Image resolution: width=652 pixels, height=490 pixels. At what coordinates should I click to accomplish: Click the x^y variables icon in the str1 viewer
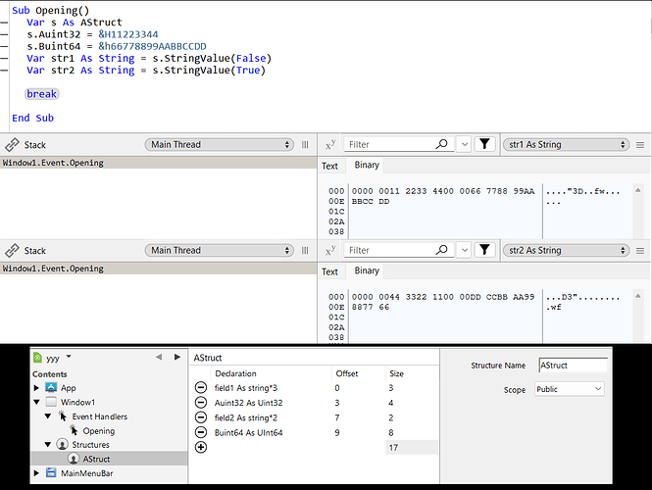(x=330, y=145)
